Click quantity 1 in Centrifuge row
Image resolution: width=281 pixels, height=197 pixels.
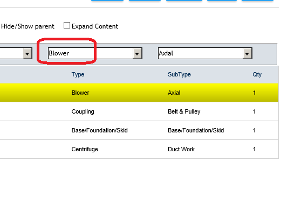[x=254, y=149]
